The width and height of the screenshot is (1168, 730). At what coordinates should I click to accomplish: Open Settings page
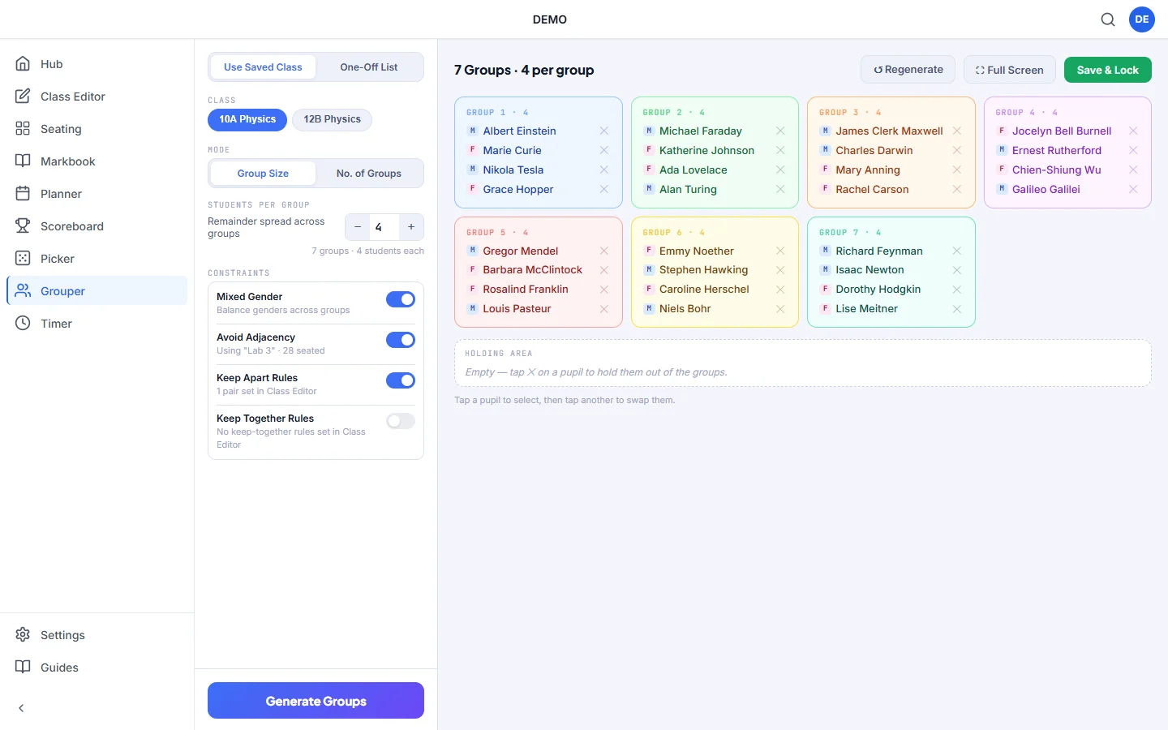(97, 635)
